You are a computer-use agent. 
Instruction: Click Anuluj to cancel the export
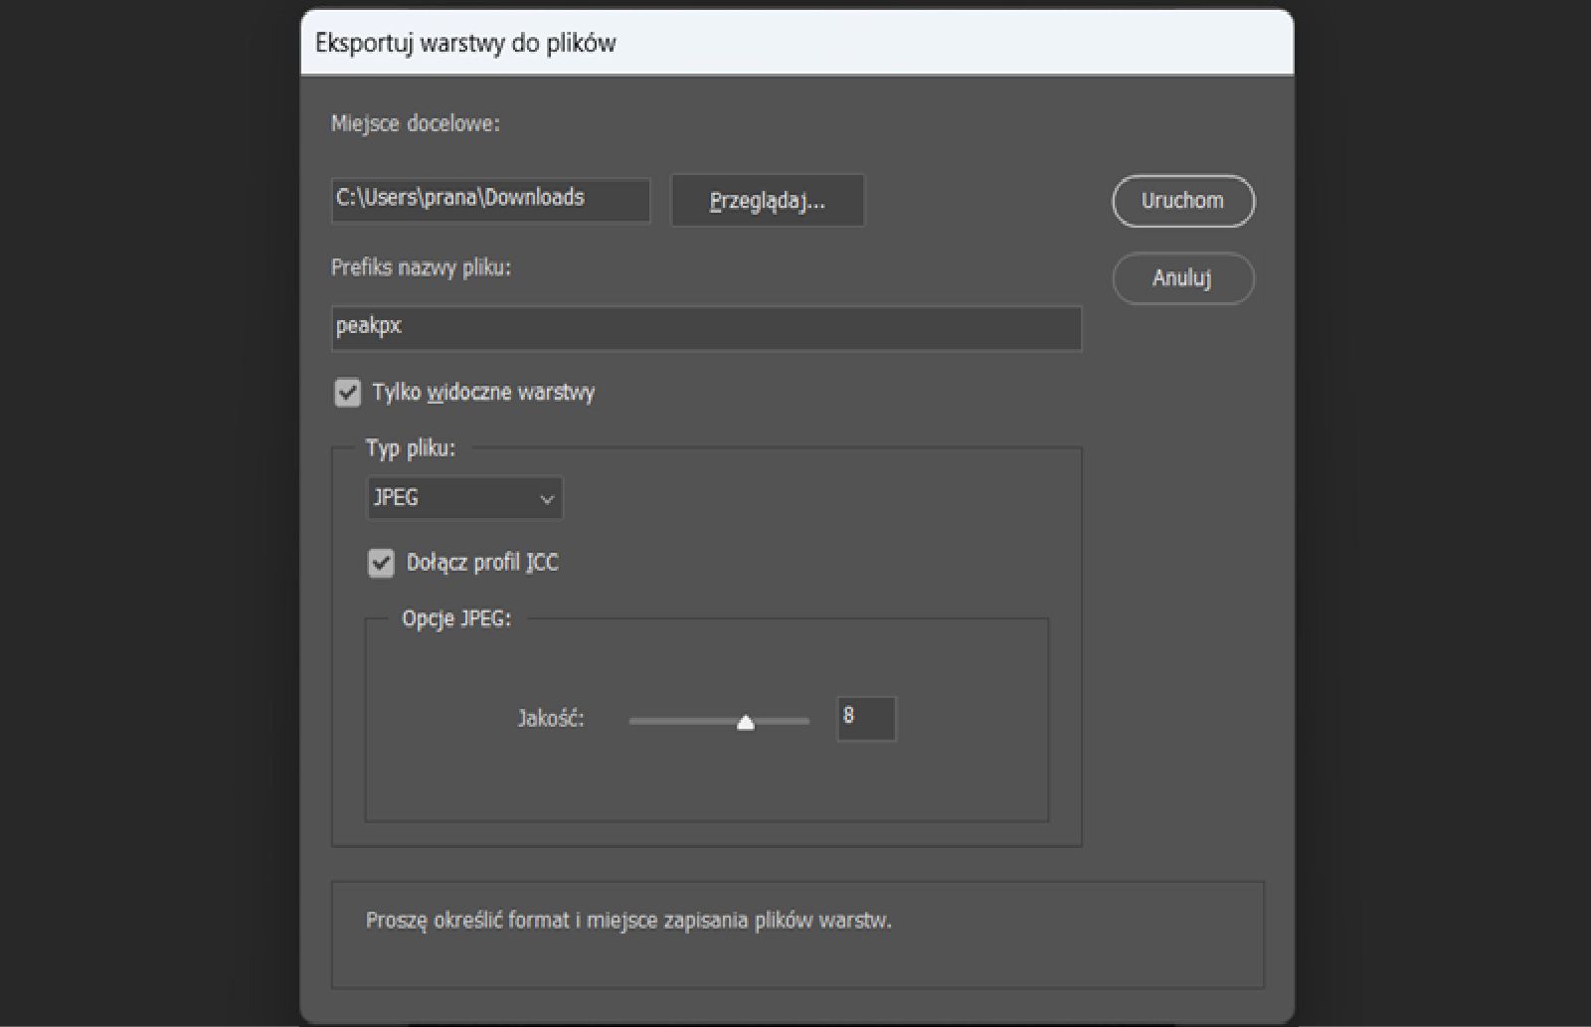click(x=1182, y=278)
